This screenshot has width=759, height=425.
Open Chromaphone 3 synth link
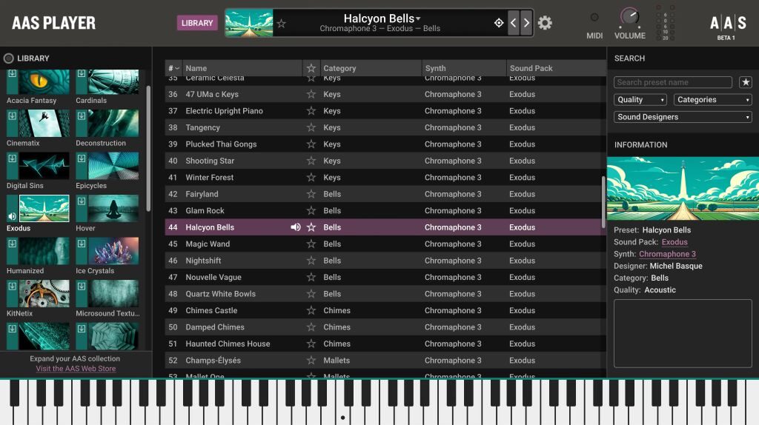[667, 254]
